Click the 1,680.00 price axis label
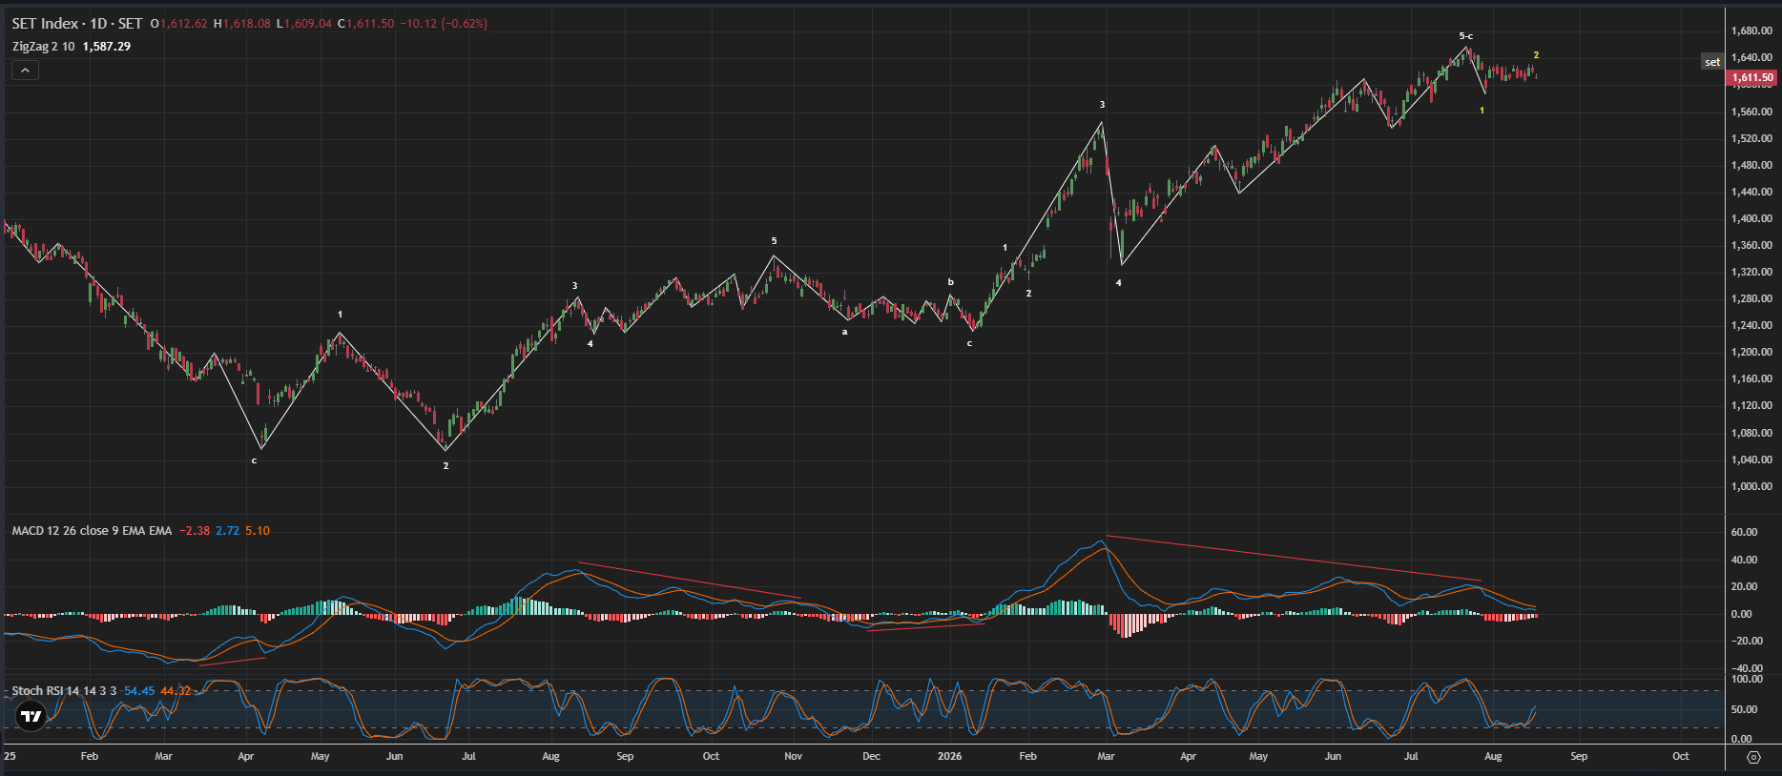1782x776 pixels. [x=1751, y=31]
